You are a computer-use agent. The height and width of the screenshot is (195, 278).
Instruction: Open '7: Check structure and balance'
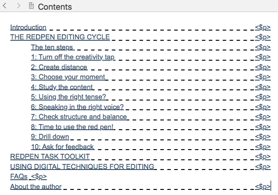coord(79,117)
